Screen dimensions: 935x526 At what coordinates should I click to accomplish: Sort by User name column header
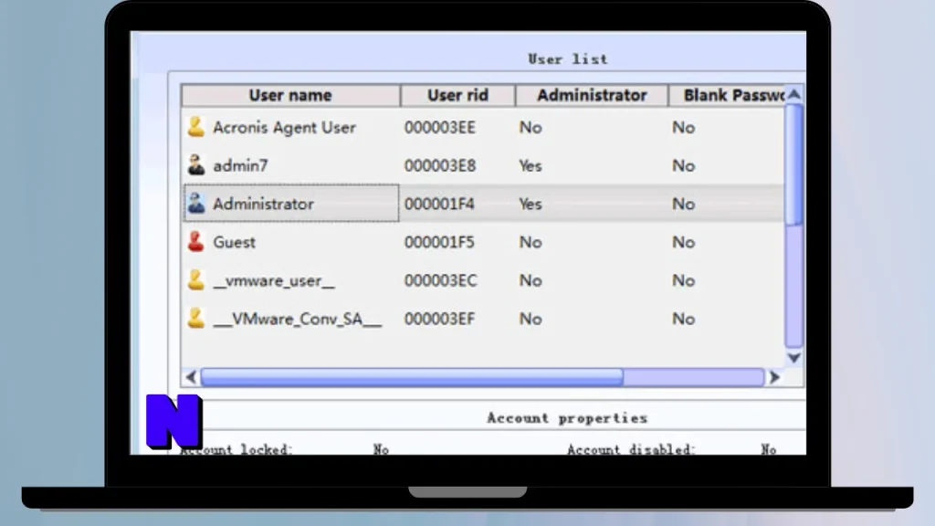(x=290, y=95)
